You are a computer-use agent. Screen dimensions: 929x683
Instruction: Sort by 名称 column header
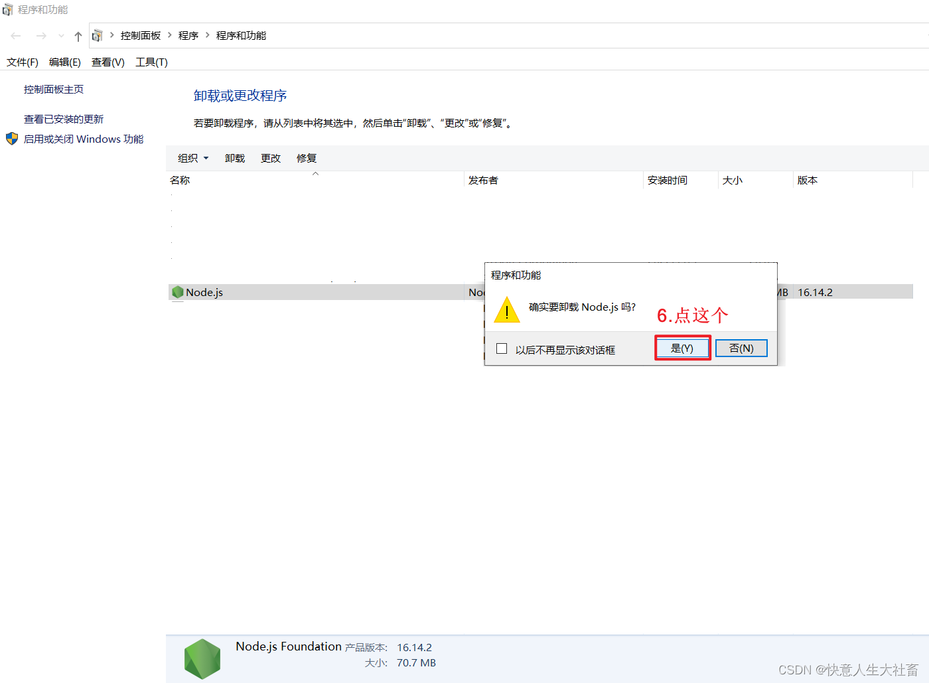click(315, 180)
